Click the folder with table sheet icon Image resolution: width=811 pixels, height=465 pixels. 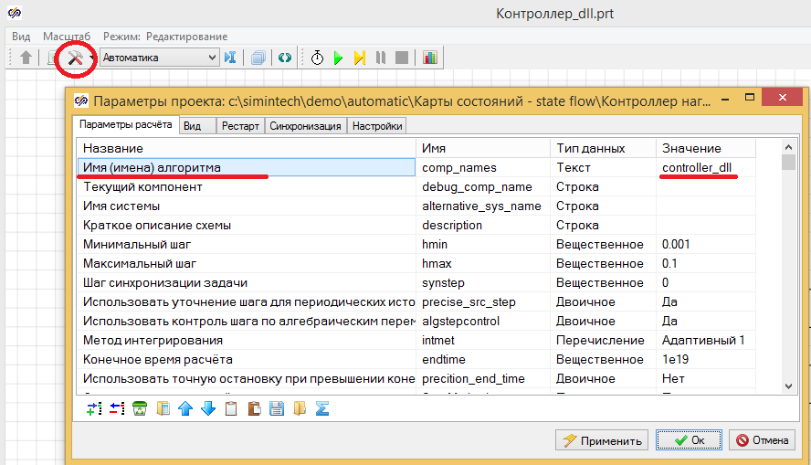click(163, 408)
